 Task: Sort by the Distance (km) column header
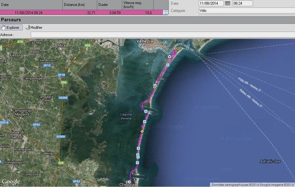(80, 5)
